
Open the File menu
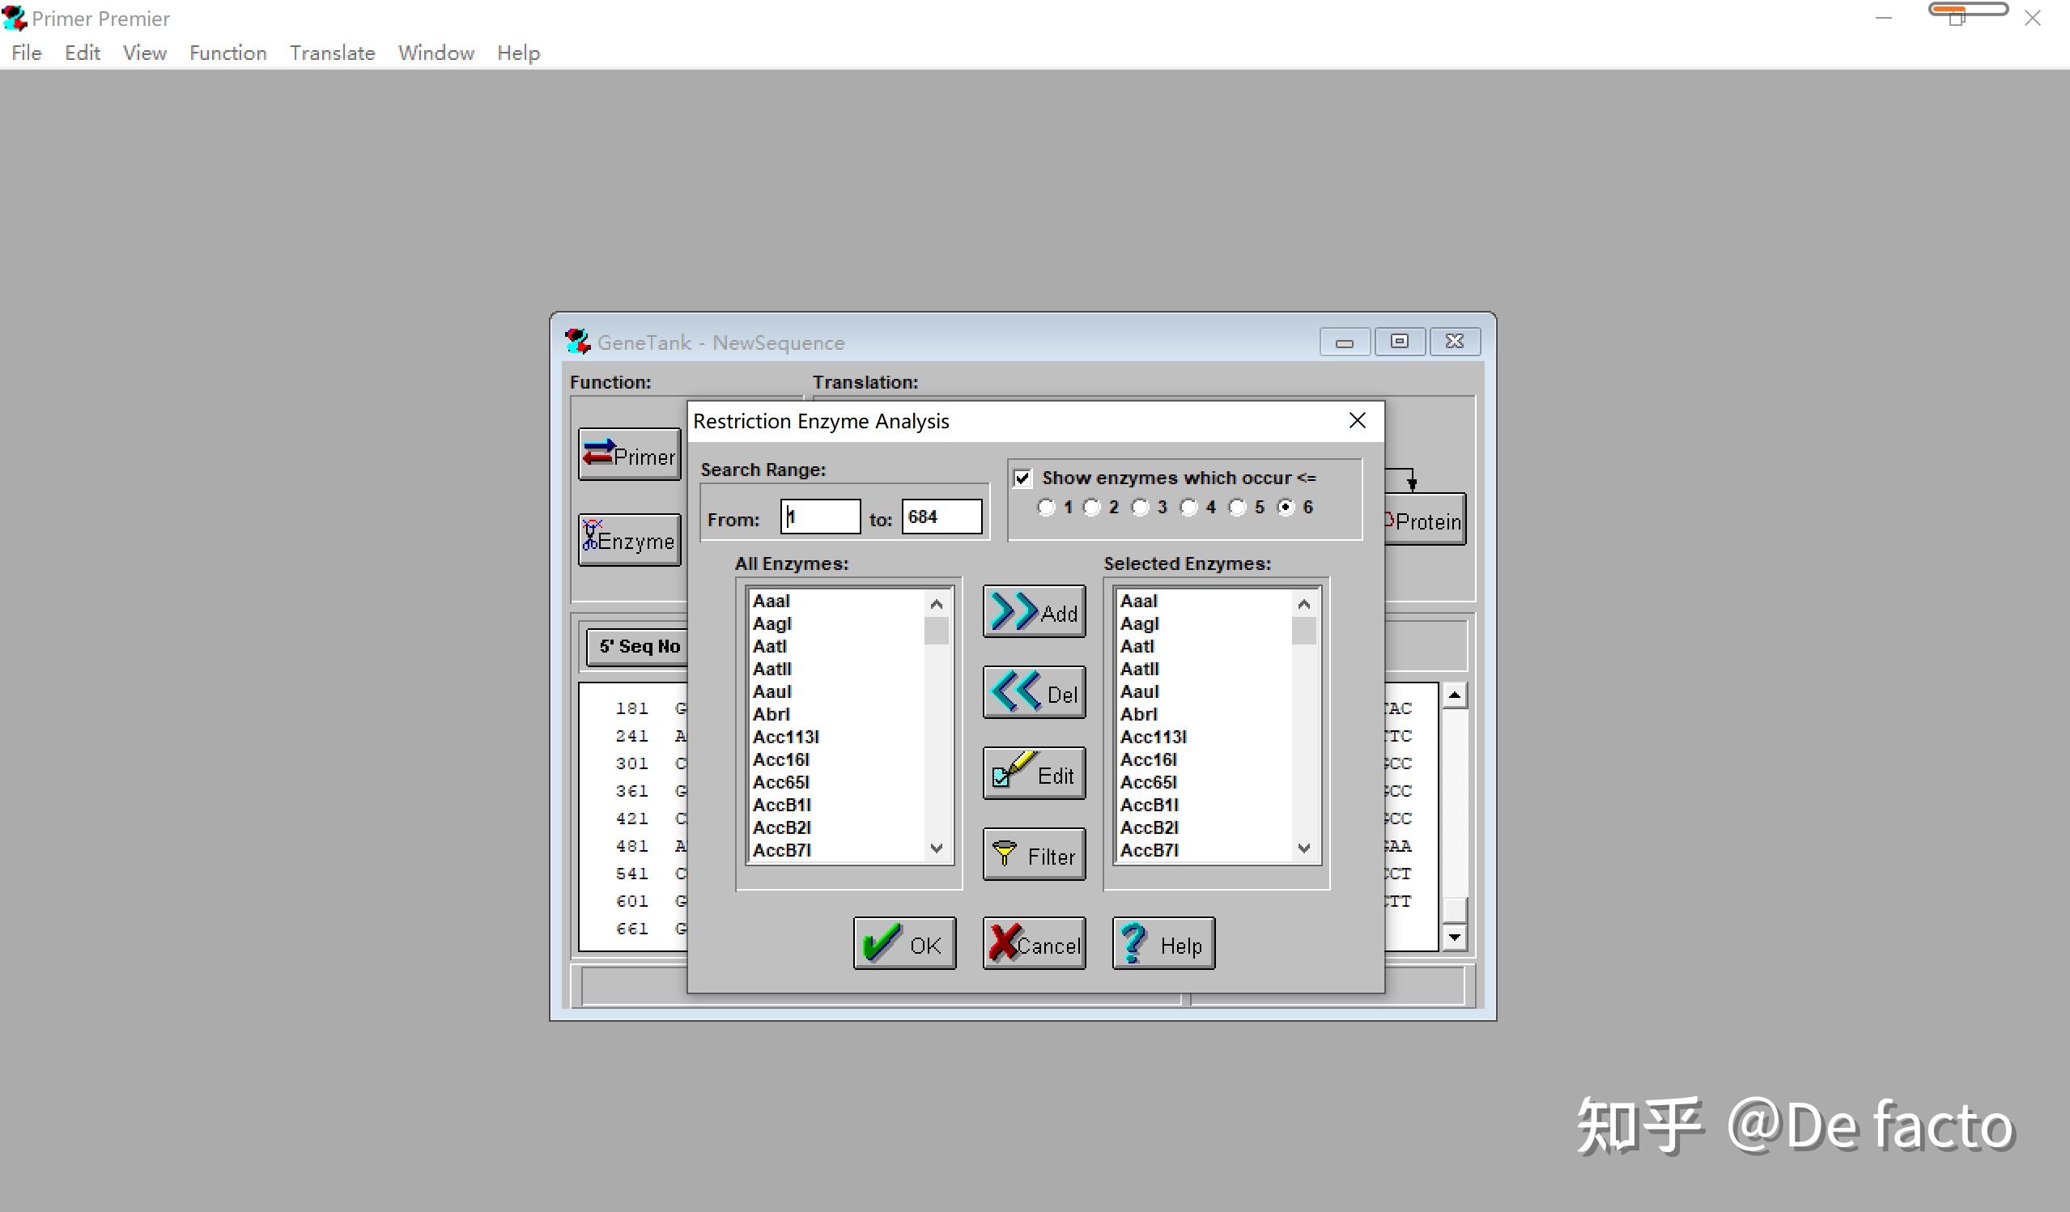click(26, 53)
